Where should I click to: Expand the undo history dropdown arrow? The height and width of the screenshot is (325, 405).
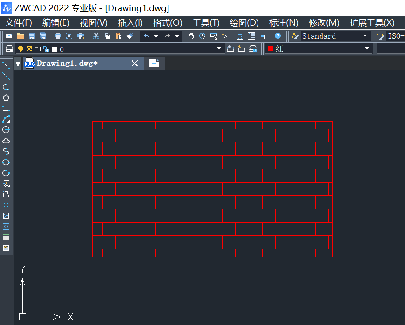coord(156,36)
